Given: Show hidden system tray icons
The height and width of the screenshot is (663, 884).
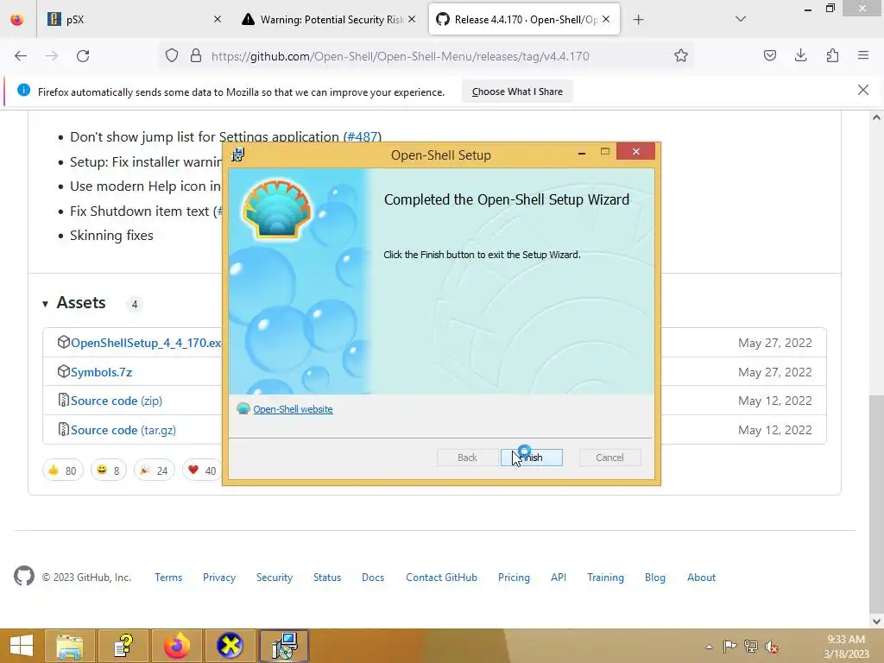Looking at the screenshot, I should pyautogui.click(x=709, y=647).
